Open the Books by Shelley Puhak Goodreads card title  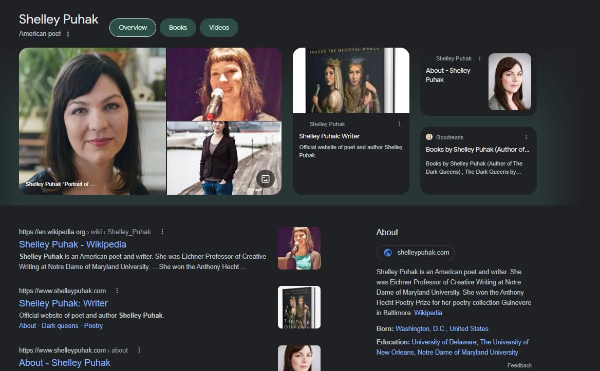point(478,150)
